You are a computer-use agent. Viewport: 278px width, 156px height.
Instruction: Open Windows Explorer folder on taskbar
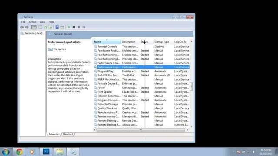(60, 152)
